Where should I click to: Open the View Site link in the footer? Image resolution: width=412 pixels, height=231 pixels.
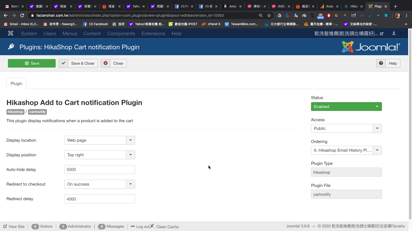click(14, 226)
